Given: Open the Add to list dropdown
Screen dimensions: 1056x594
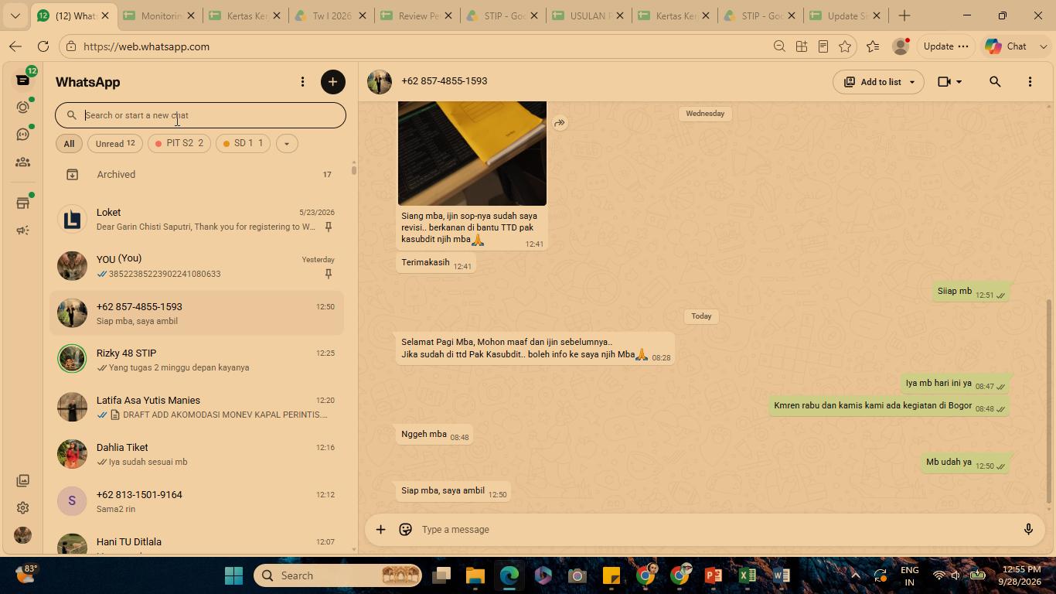Looking at the screenshot, I should (878, 82).
